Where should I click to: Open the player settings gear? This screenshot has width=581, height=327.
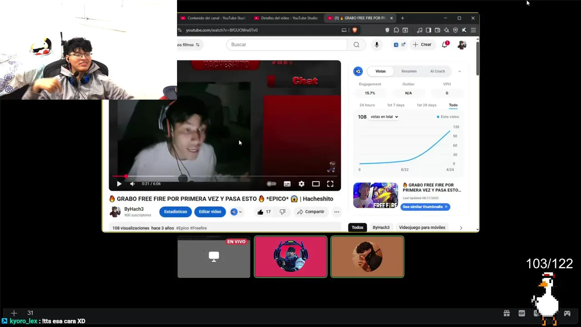[x=301, y=184]
